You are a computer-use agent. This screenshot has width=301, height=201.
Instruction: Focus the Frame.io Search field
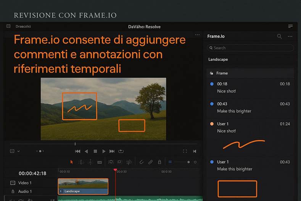click(x=250, y=48)
